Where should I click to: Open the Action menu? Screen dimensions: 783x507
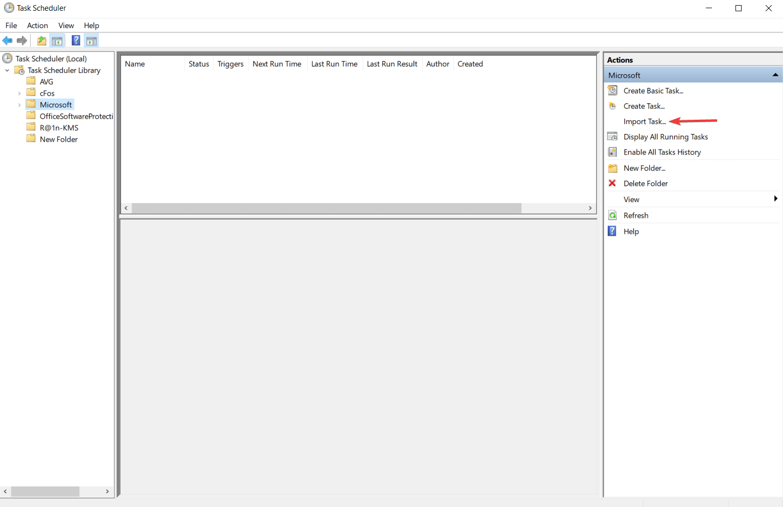(37, 25)
